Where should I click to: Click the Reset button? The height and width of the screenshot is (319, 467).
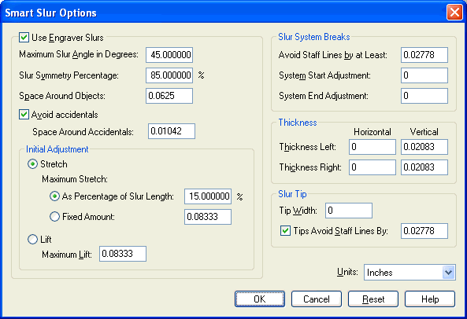pos(373,299)
